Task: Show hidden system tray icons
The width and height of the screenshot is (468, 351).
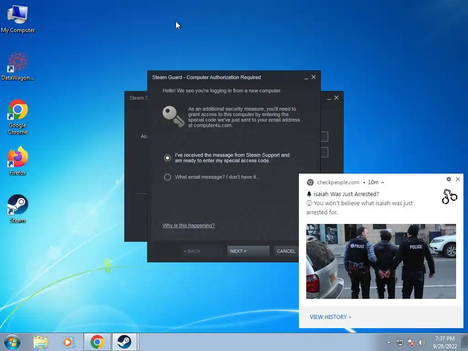Action: tap(388, 342)
